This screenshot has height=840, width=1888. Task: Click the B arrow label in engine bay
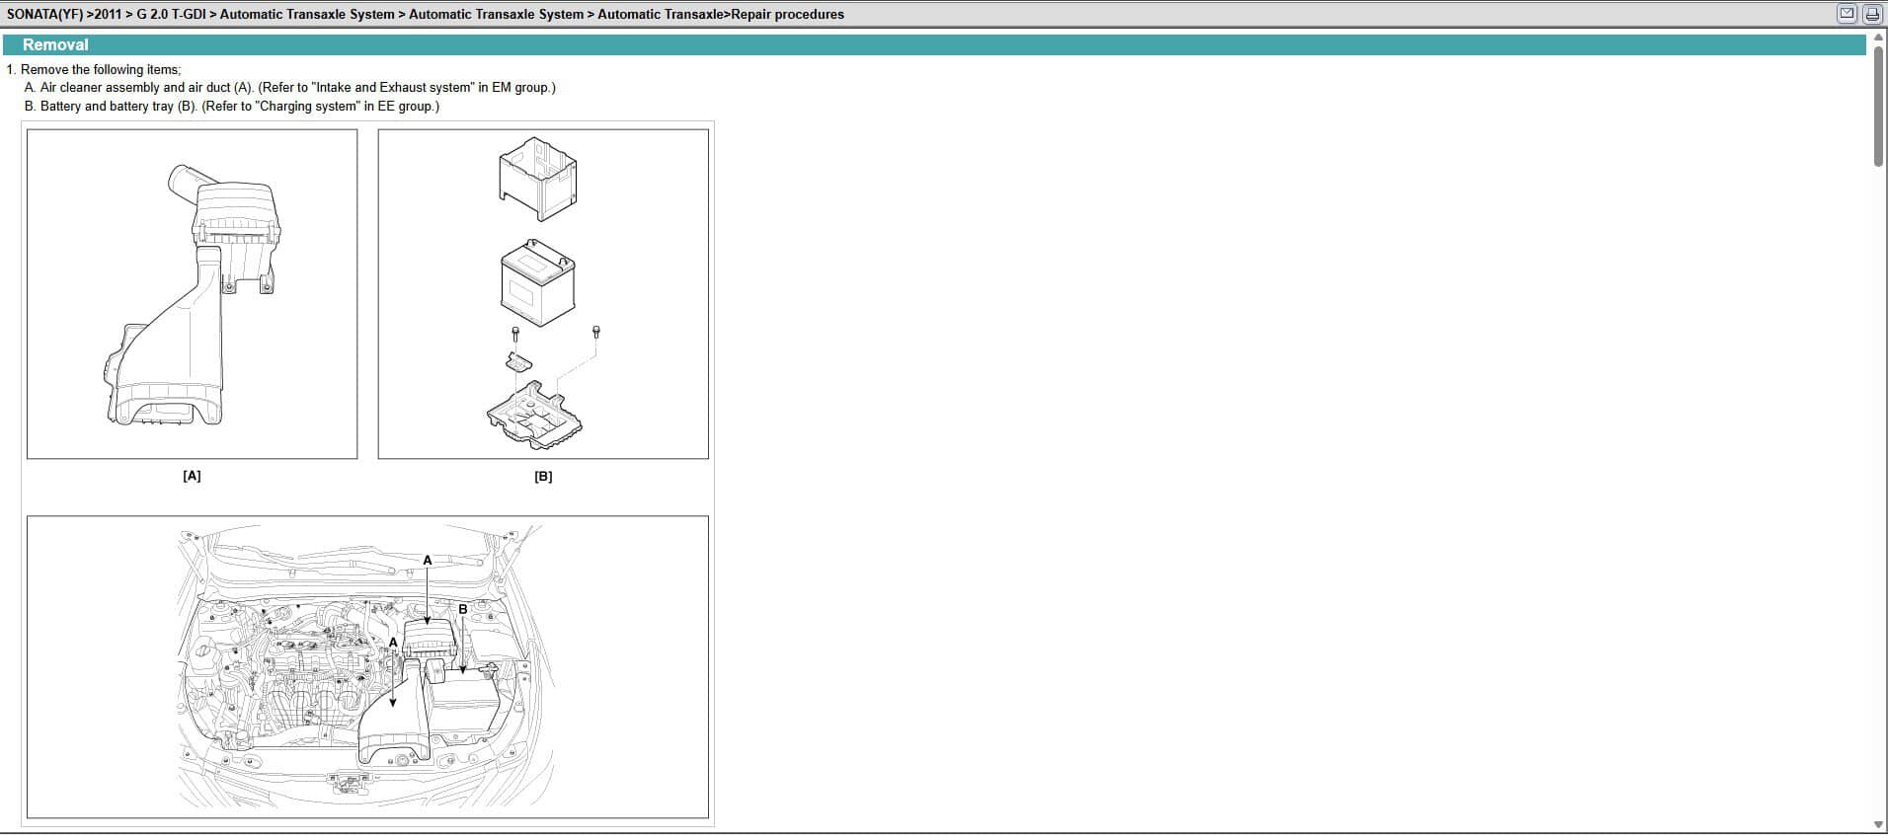coord(462,609)
